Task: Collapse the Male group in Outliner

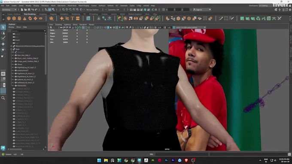Action: point(12,49)
